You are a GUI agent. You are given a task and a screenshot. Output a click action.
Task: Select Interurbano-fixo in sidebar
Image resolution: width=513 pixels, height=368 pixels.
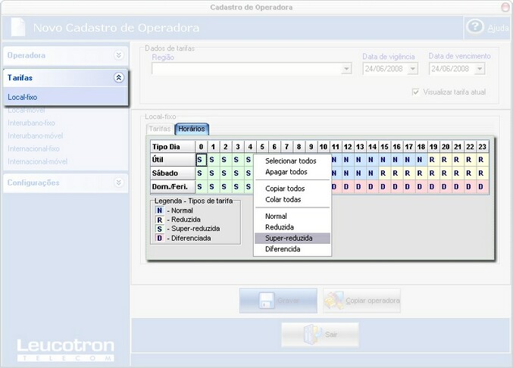31,123
